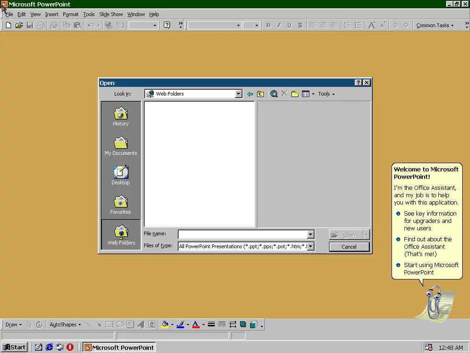470x353 pixels.
Task: Click the Windows Start button
Action: click(x=14, y=347)
